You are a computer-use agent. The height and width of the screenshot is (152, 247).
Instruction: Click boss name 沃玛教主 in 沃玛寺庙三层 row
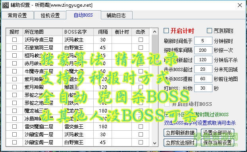click(74, 40)
